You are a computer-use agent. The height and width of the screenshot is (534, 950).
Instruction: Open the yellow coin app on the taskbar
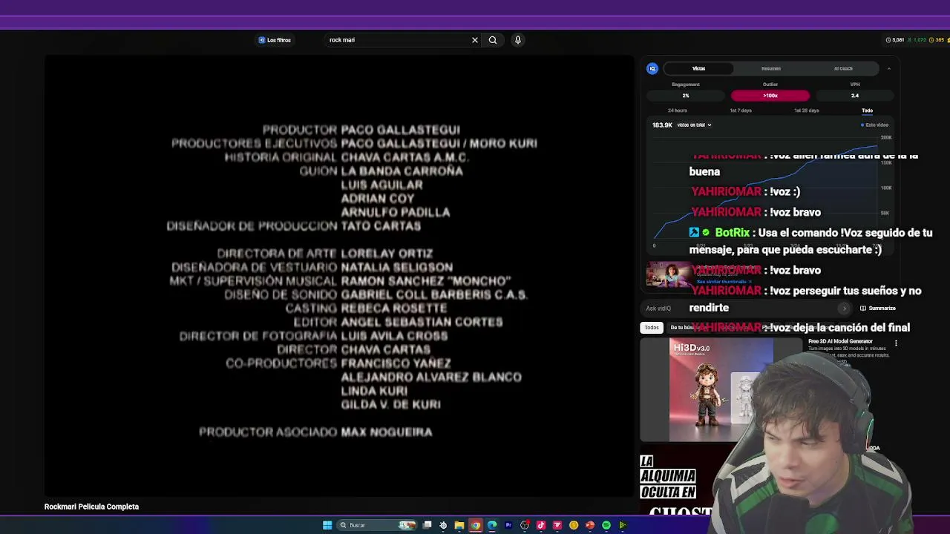coord(574,525)
